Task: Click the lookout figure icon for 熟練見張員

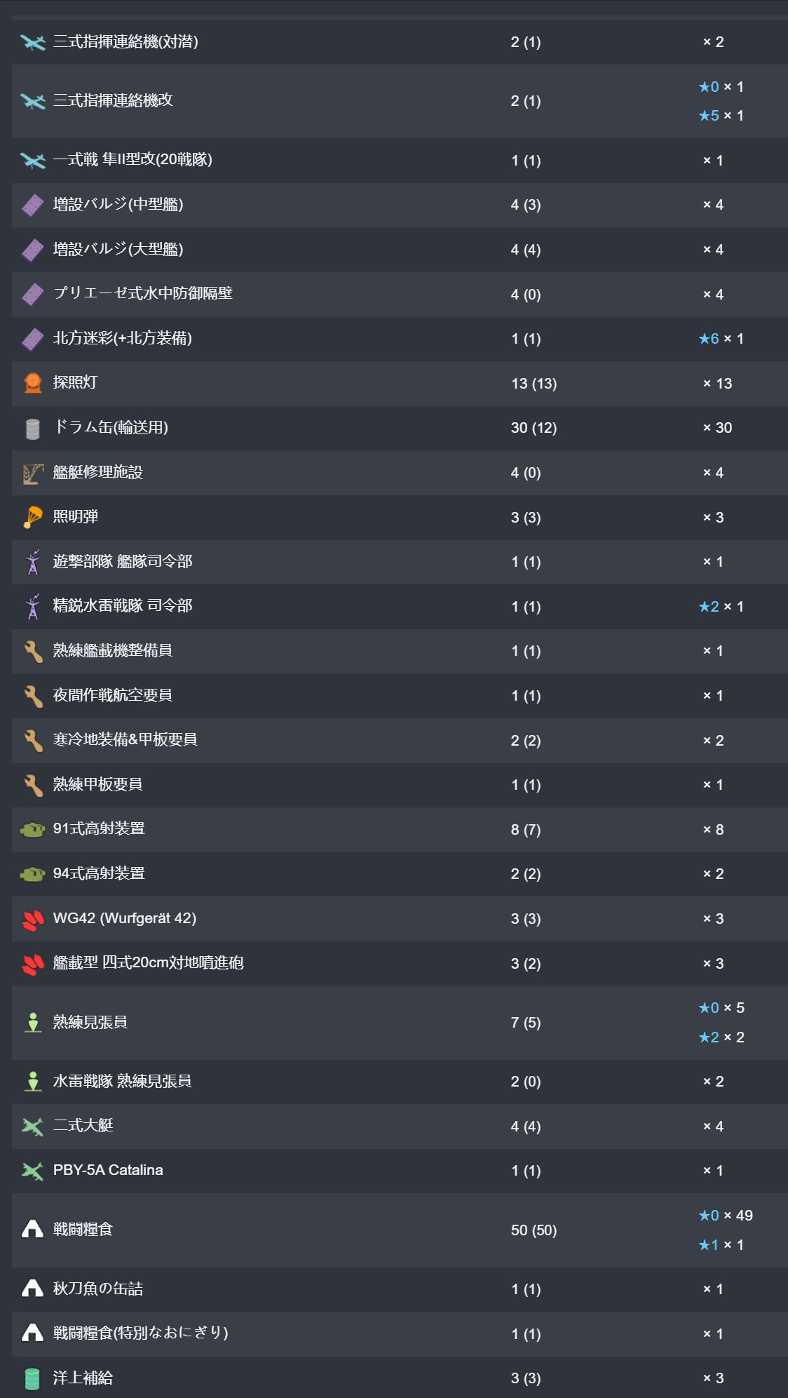Action: pos(33,1023)
